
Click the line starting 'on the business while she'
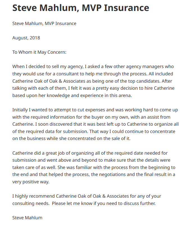pyautogui.click(x=75, y=138)
